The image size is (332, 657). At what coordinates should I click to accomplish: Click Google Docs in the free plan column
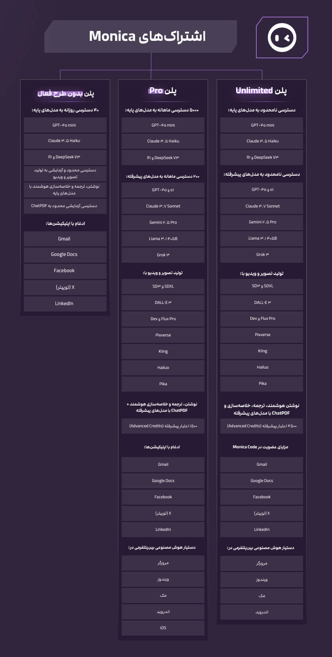tap(65, 254)
